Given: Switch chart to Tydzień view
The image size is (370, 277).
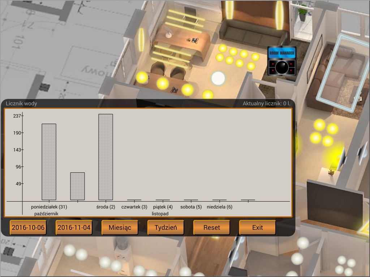Looking at the screenshot, I should [165, 228].
